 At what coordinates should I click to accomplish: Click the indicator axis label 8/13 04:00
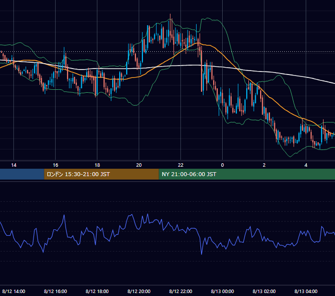coord(306,291)
